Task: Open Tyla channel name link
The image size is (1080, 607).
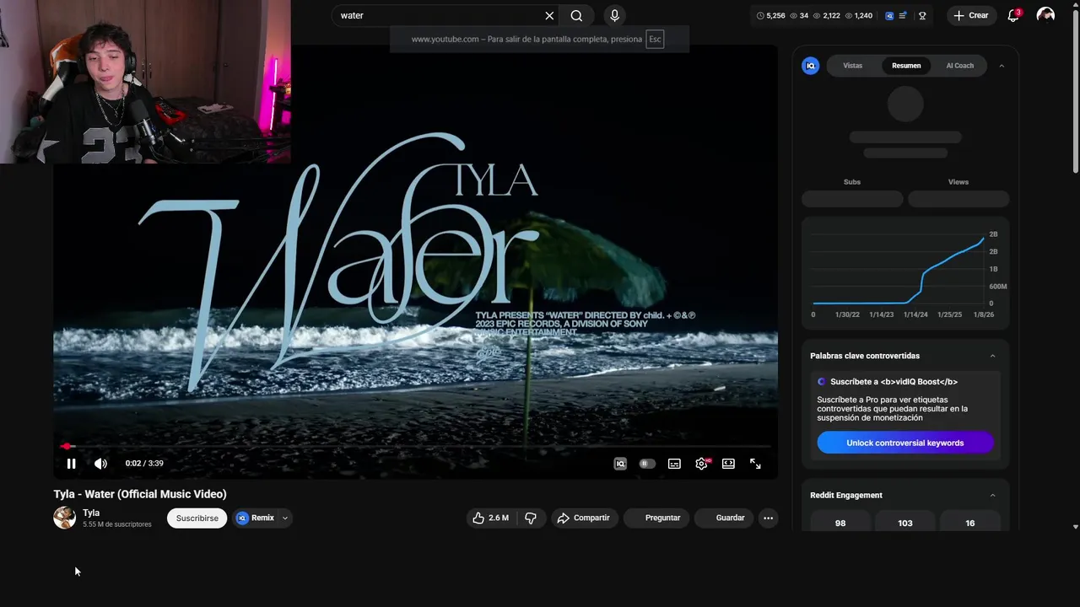Action: [x=91, y=513]
